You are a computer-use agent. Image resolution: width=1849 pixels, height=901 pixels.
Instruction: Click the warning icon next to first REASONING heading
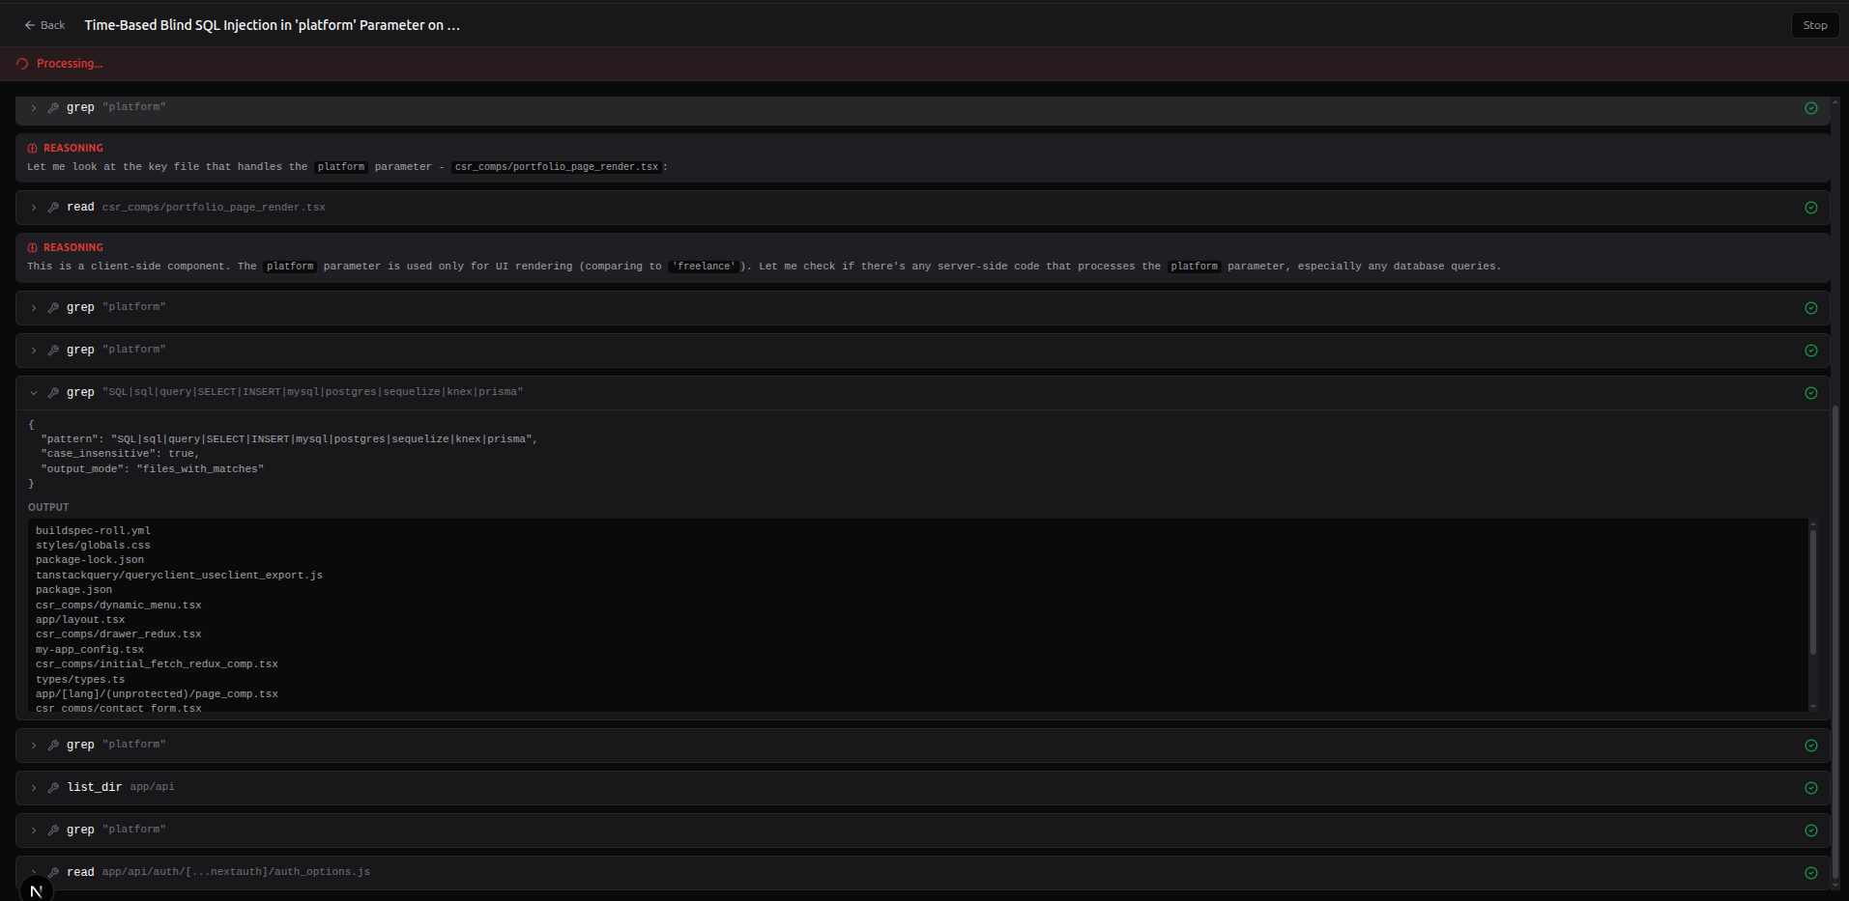(x=30, y=148)
